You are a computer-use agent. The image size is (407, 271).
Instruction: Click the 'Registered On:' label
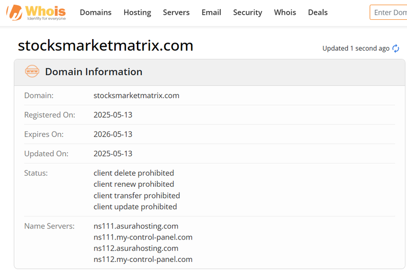point(49,115)
